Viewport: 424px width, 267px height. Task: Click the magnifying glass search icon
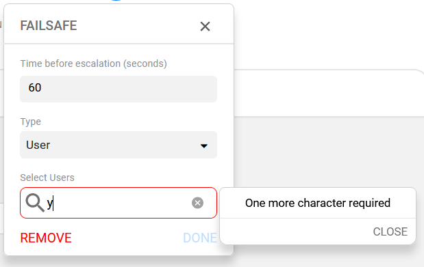point(35,203)
